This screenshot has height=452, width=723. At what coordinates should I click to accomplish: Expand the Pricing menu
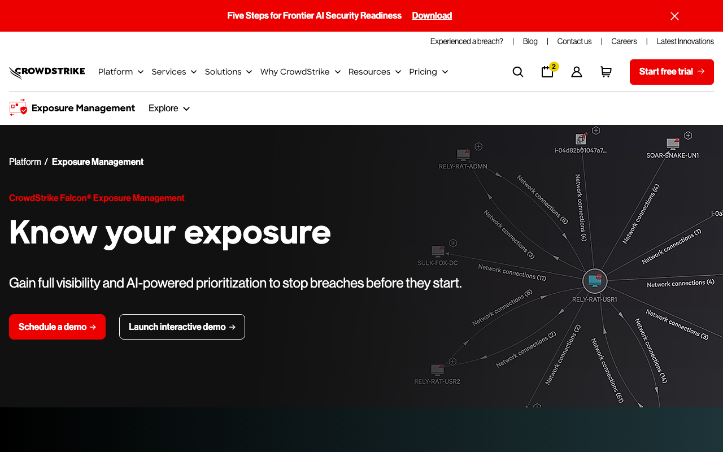[x=429, y=72]
